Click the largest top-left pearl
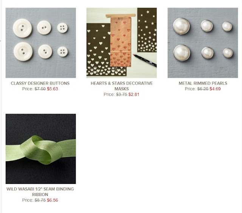 [181, 26]
